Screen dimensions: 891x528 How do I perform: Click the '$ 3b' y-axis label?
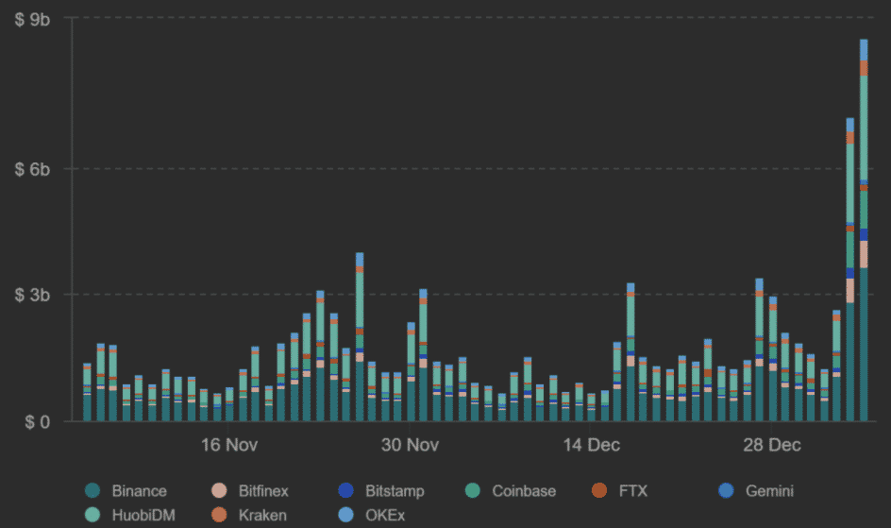pos(33,295)
